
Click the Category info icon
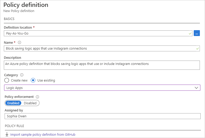22,75
